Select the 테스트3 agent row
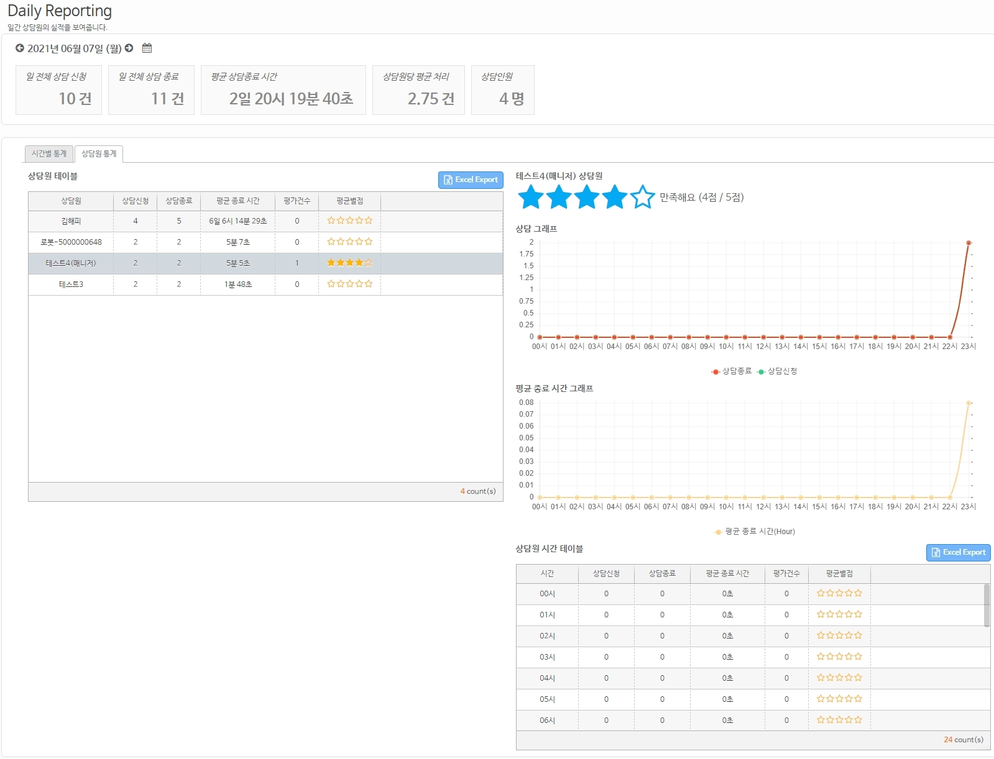The width and height of the screenshot is (994, 759). pos(265,284)
